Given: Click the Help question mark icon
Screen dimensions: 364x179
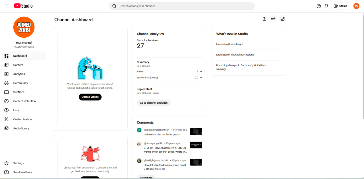Looking at the screenshot, I should tap(319, 6).
